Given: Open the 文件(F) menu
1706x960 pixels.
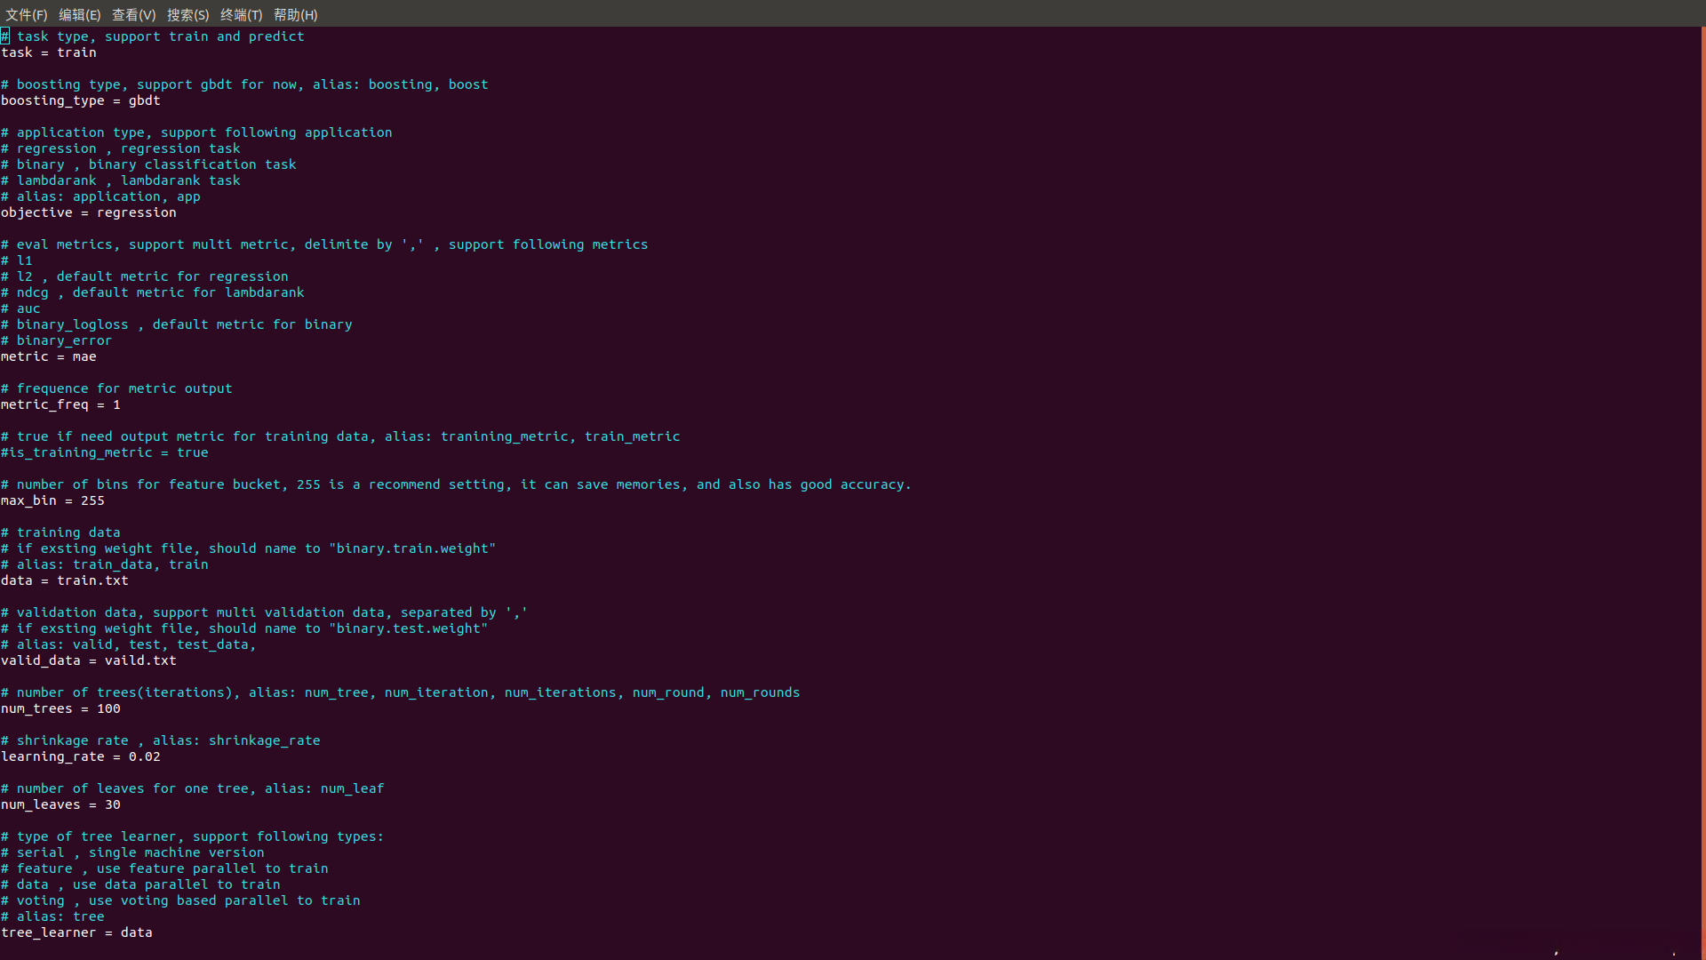Looking at the screenshot, I should (27, 14).
